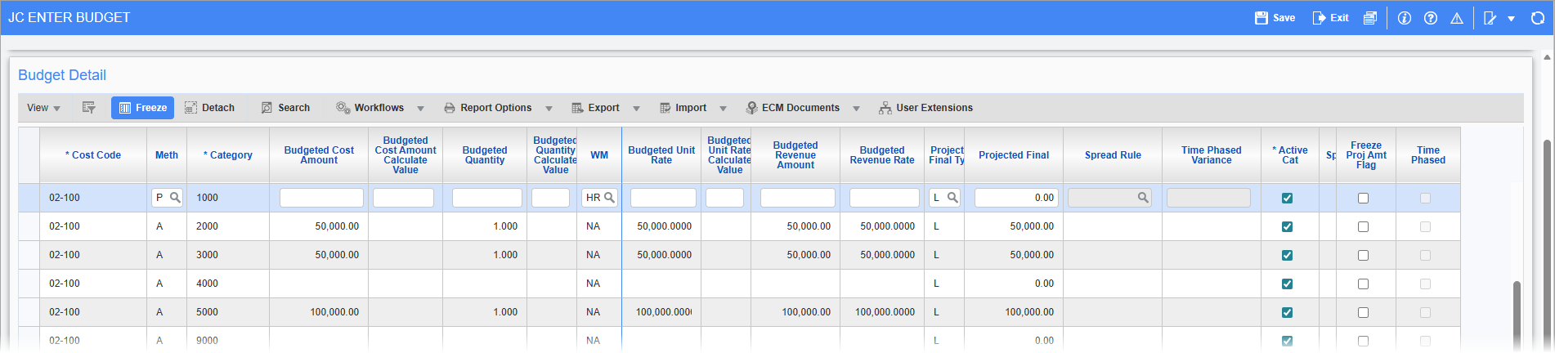
Task: Open the View menu in Budget Detail
Action: (x=43, y=108)
